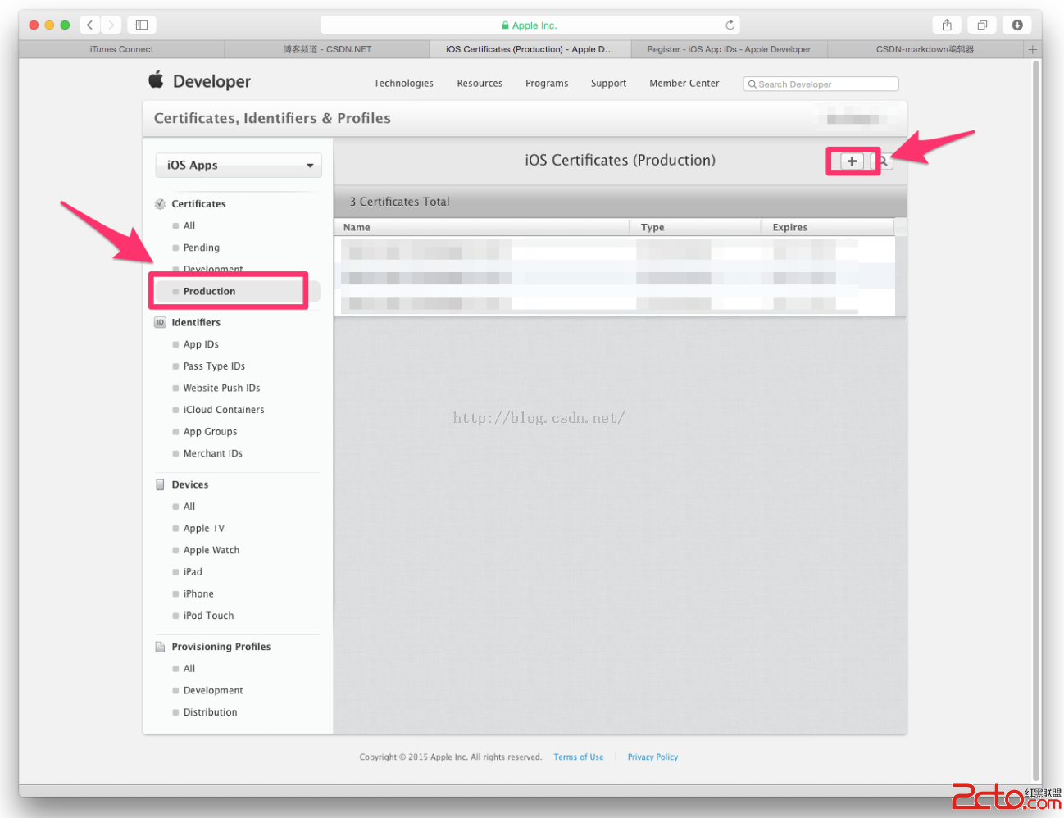The width and height of the screenshot is (1064, 818).
Task: Open iCloud Containers
Action: click(x=224, y=410)
